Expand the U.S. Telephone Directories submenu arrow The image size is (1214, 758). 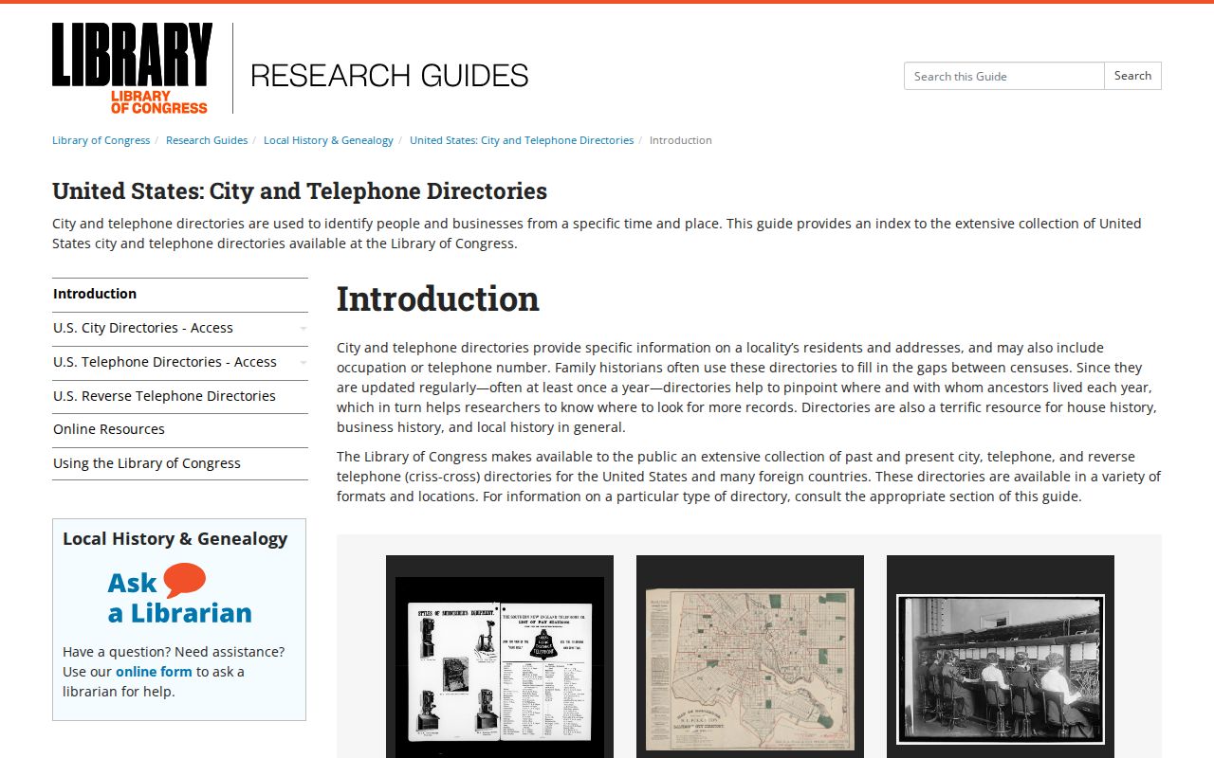[303, 363]
